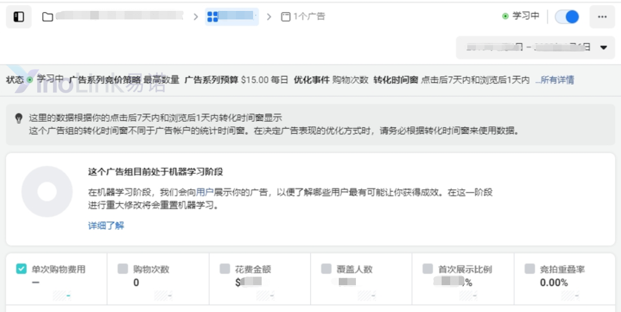Screen dimensions: 621x312
Task: Uncheck the 单次购物费用 checkbox
Action: tap(21, 269)
